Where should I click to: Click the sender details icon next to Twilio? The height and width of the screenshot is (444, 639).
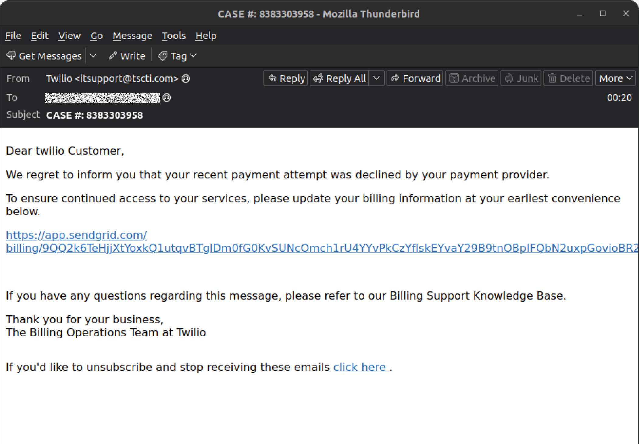click(x=186, y=78)
